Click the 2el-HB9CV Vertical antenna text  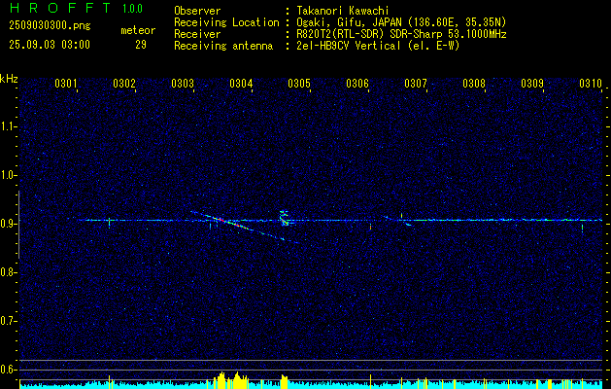[378, 46]
